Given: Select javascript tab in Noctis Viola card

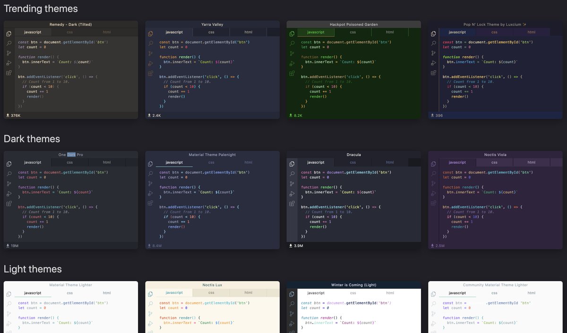Looking at the screenshot, I should coord(457,162).
